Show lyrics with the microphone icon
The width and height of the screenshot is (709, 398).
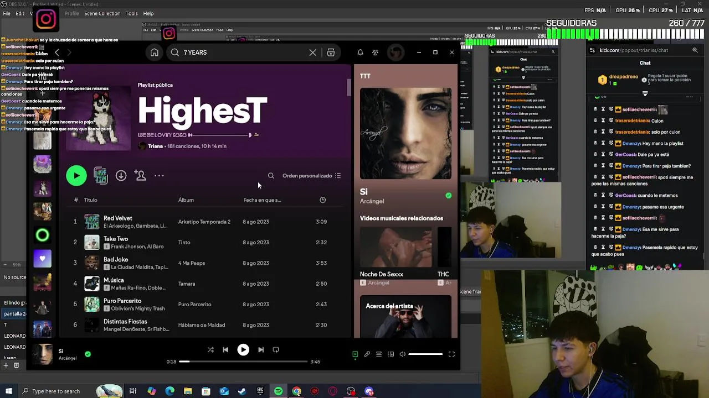coord(367,354)
